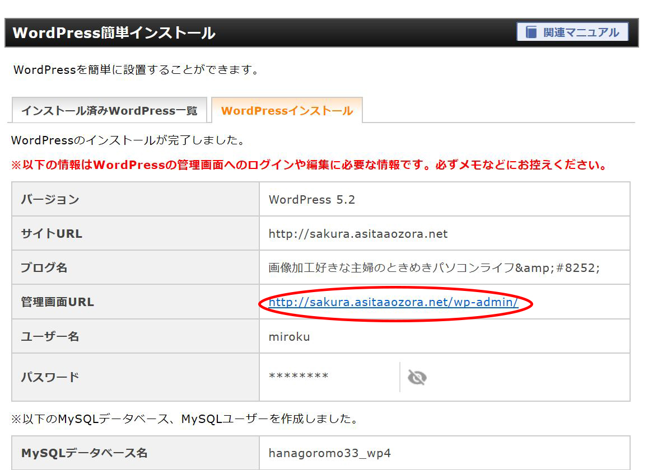Select the version text WordPress 5.2
This screenshot has height=470, width=648.
(311, 200)
